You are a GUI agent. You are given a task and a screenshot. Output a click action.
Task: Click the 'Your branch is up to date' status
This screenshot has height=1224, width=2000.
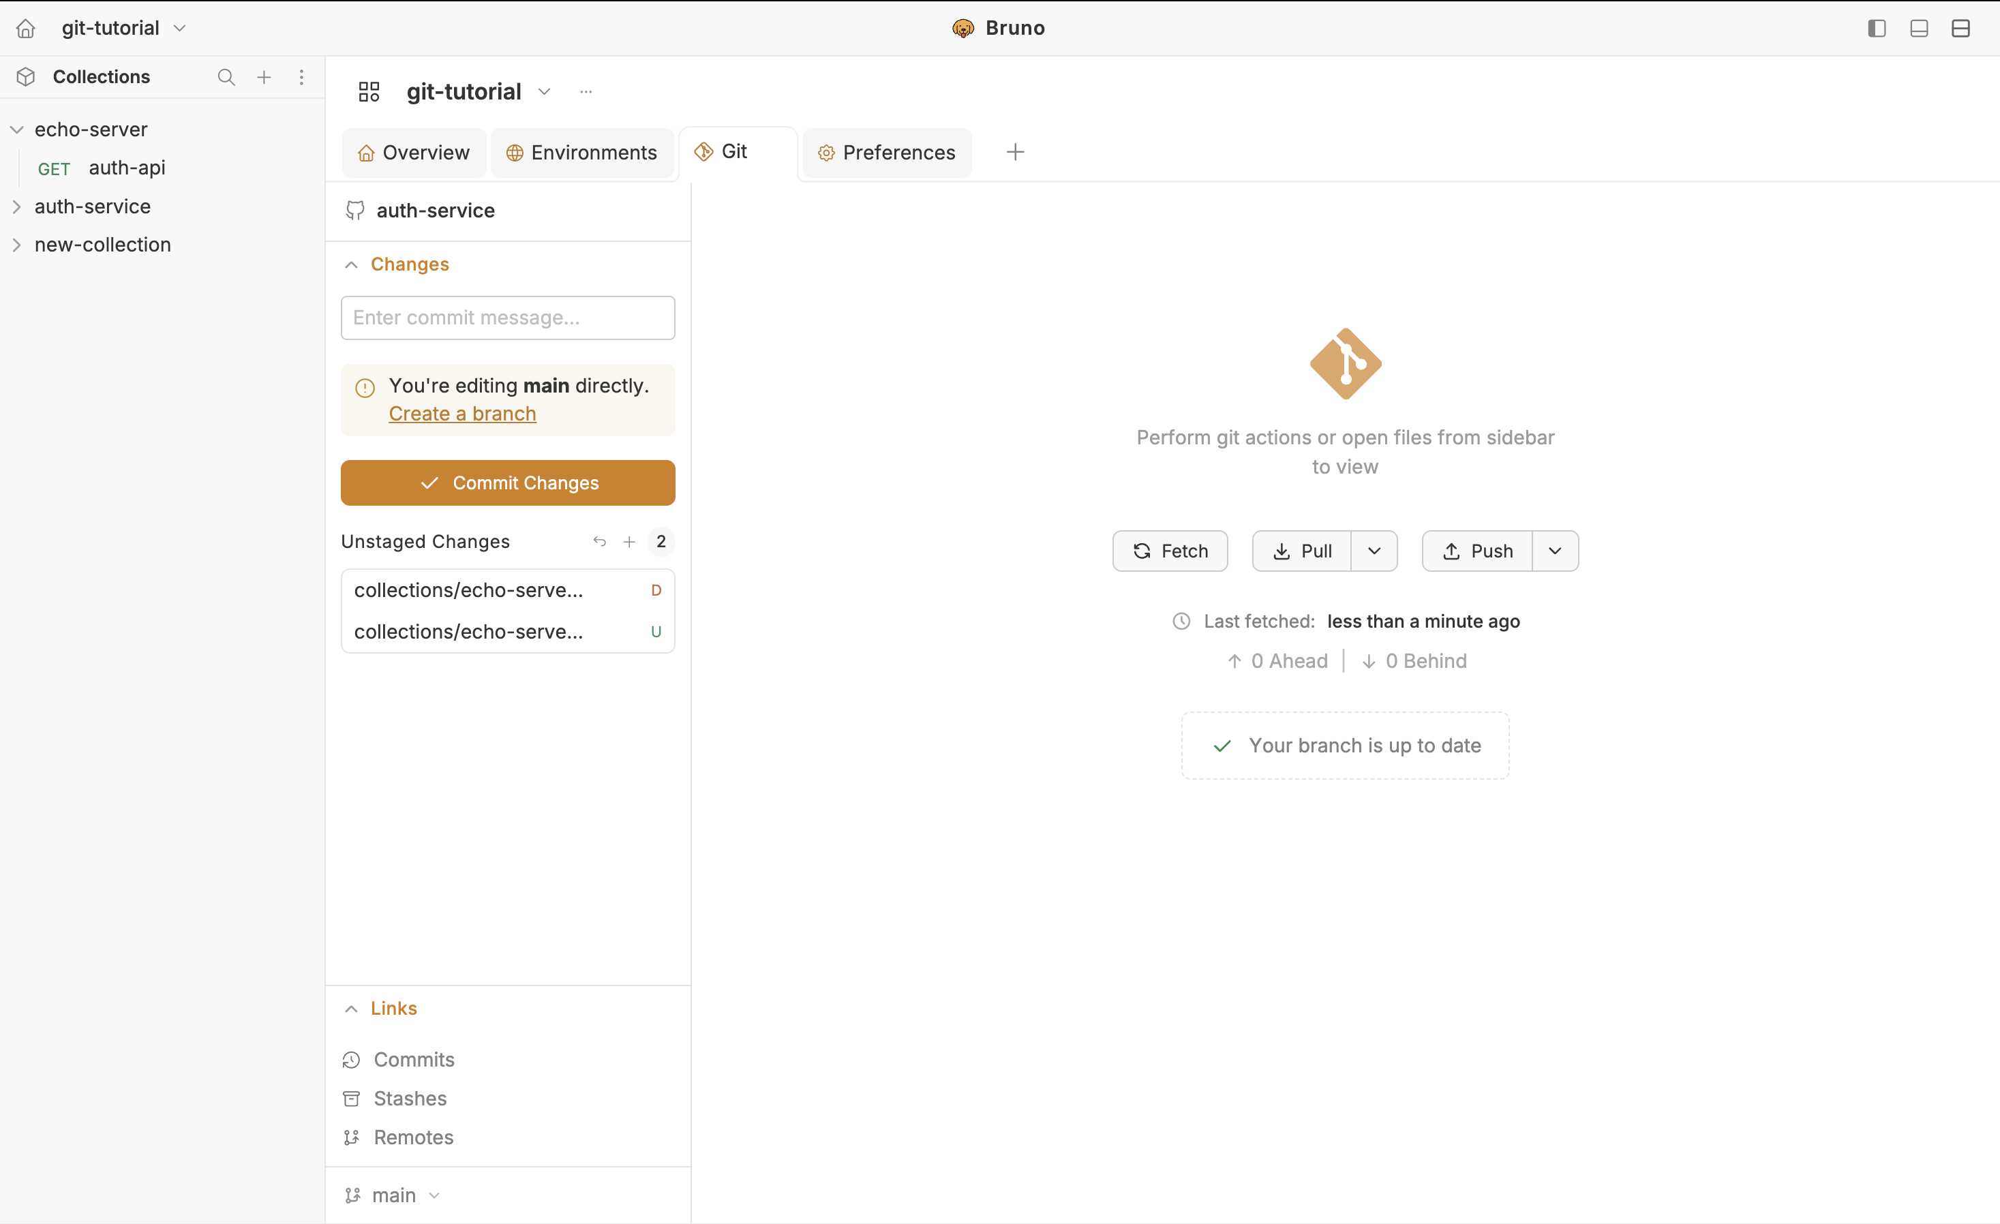click(x=1345, y=746)
